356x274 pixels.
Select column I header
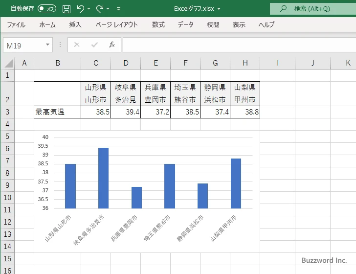[277, 63]
